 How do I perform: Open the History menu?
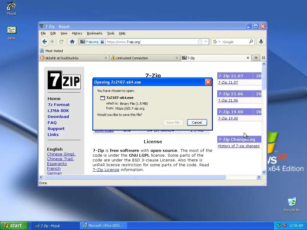click(x=77, y=33)
